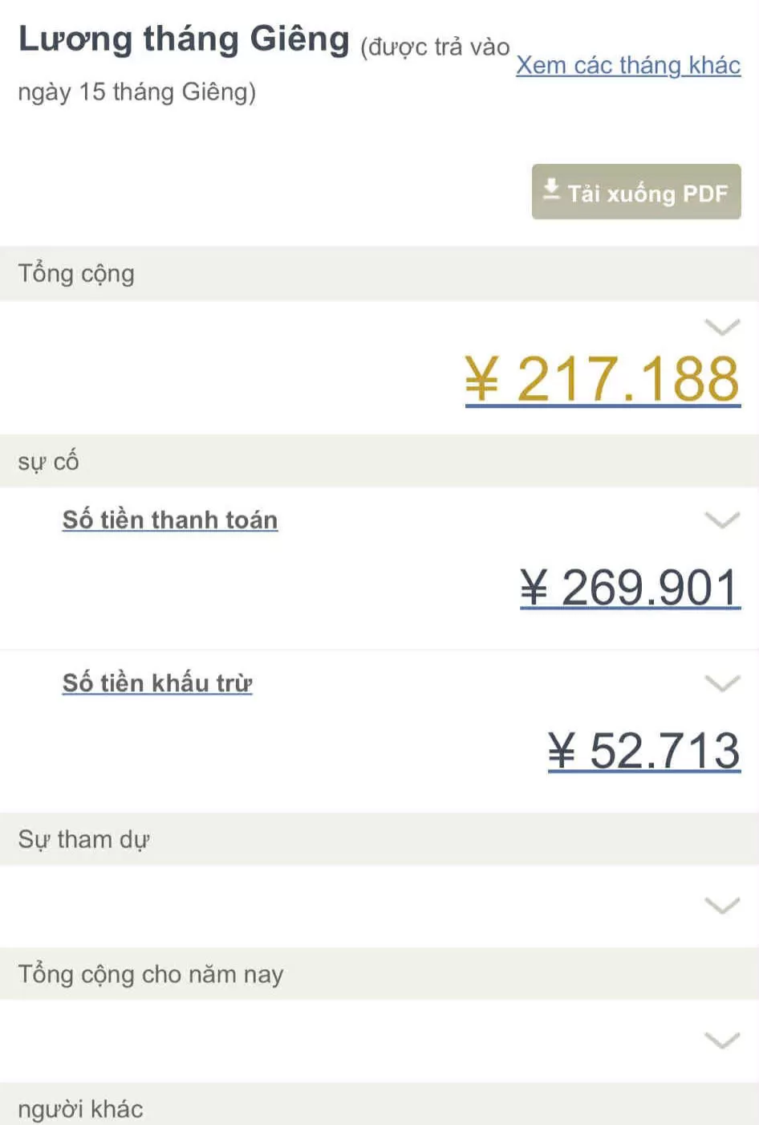
Task: Select the Sự tham dự section header
Action: 83,839
